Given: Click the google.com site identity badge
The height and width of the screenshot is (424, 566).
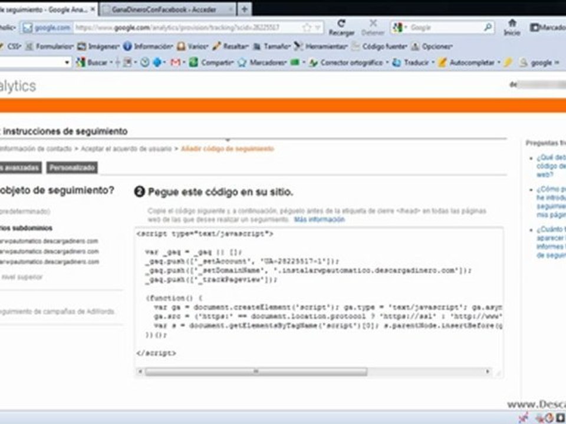Looking at the screenshot, I should (x=46, y=28).
